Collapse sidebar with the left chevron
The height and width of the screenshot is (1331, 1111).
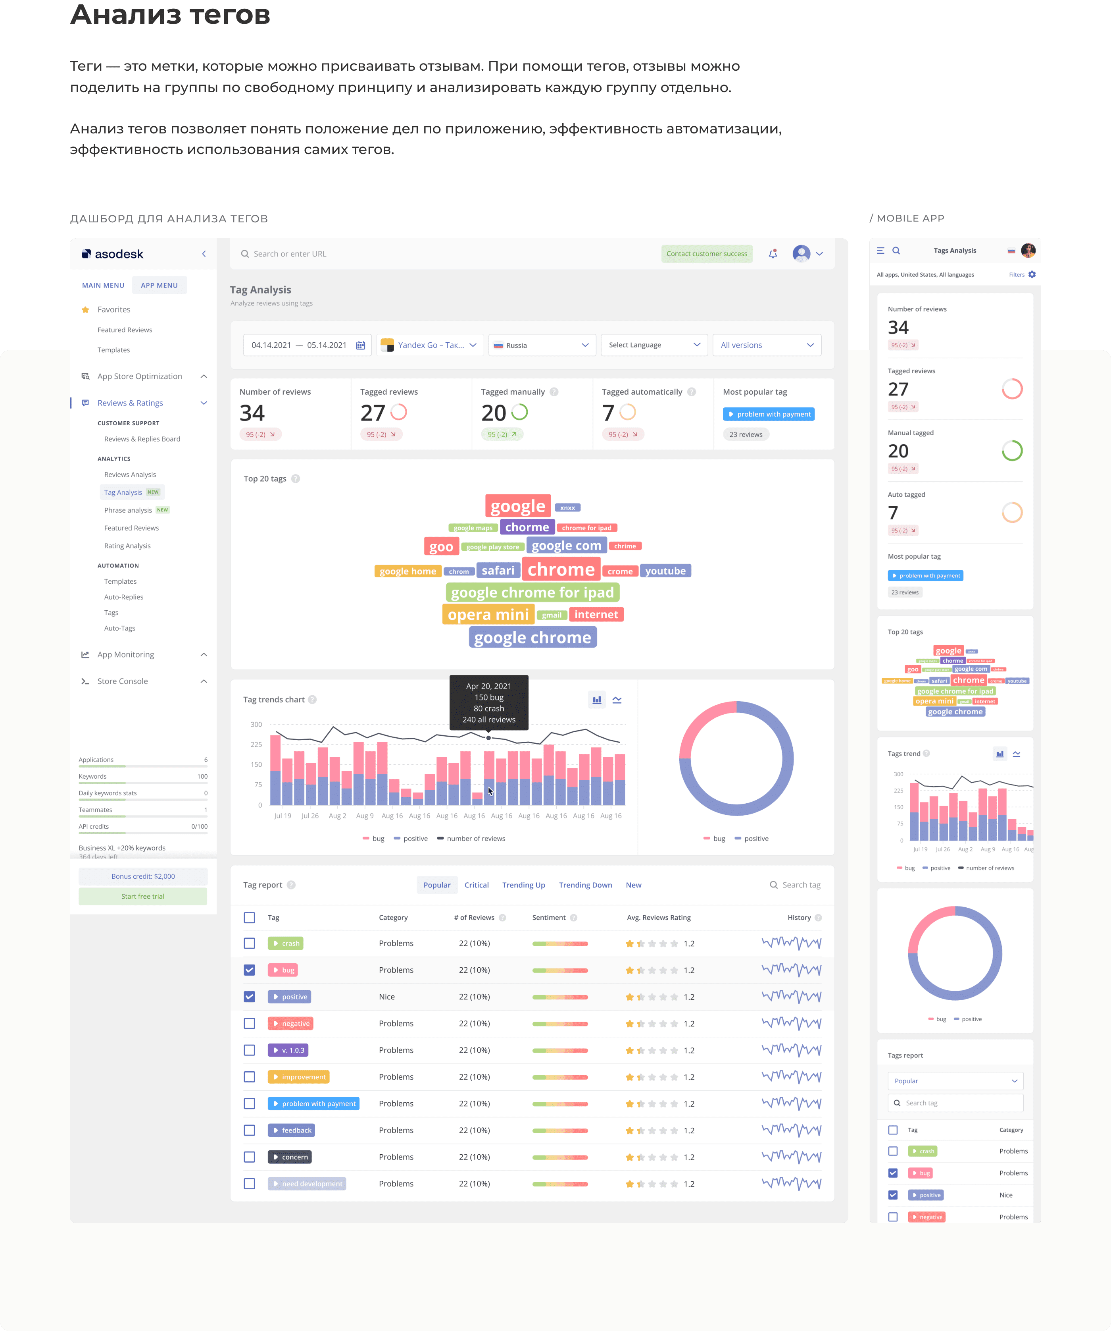203,253
